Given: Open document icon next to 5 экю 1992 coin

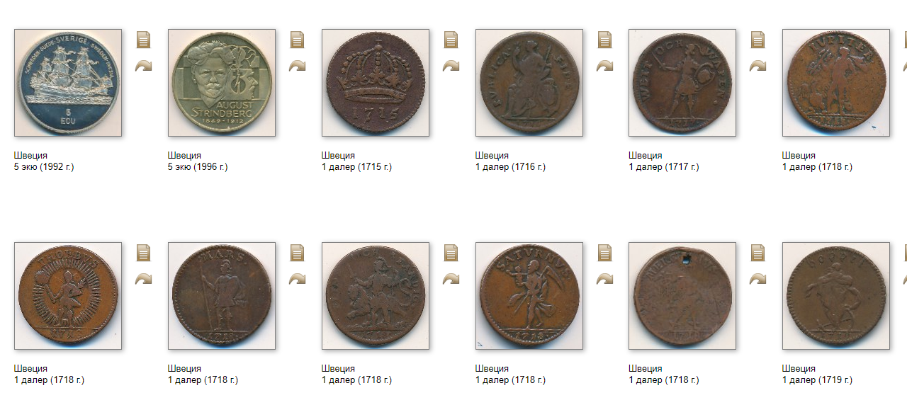Looking at the screenshot, I should pos(144,40).
